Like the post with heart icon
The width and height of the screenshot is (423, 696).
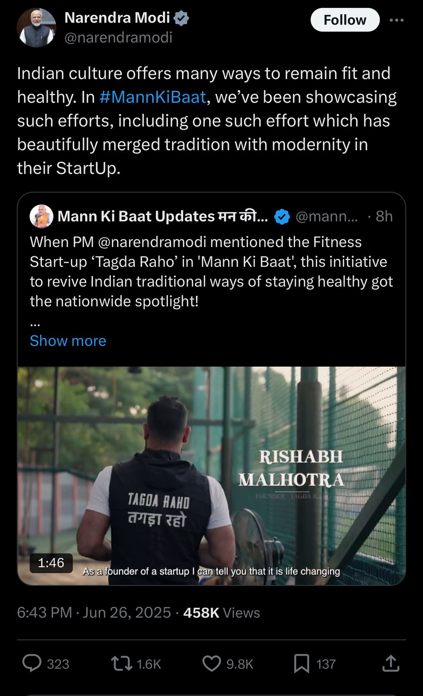212,664
